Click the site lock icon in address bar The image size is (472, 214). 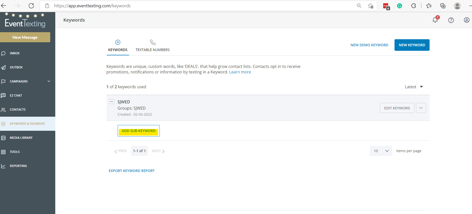(47, 6)
